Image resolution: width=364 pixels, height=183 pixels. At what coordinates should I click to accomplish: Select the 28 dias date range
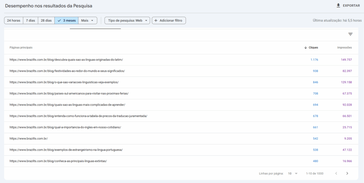[x=46, y=21]
